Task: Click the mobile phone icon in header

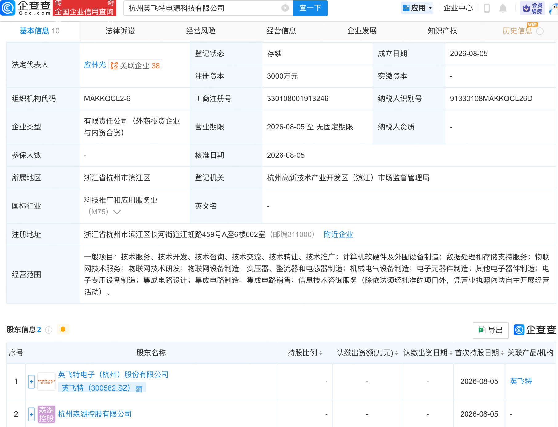Action: click(x=487, y=8)
